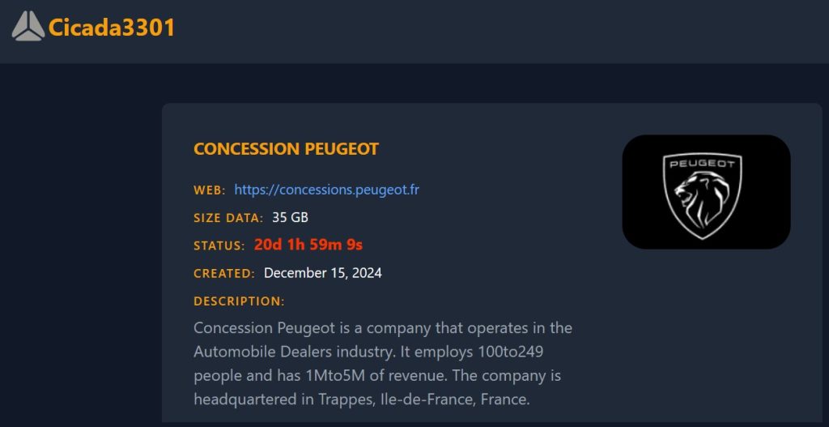Open the Cicada3301 site title
The image size is (829, 427).
(111, 28)
